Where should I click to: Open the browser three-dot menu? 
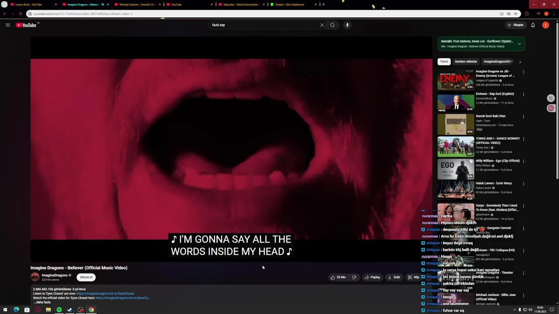click(554, 14)
